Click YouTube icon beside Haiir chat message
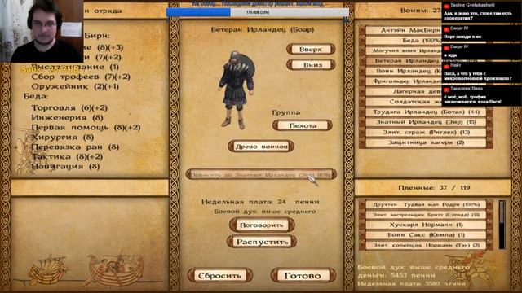Screen dimensions: 522x293 point(446,67)
